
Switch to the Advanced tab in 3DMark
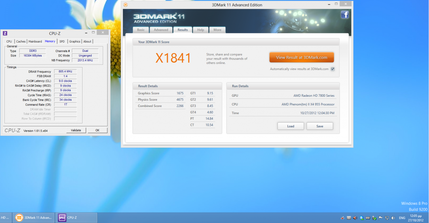coord(161,30)
